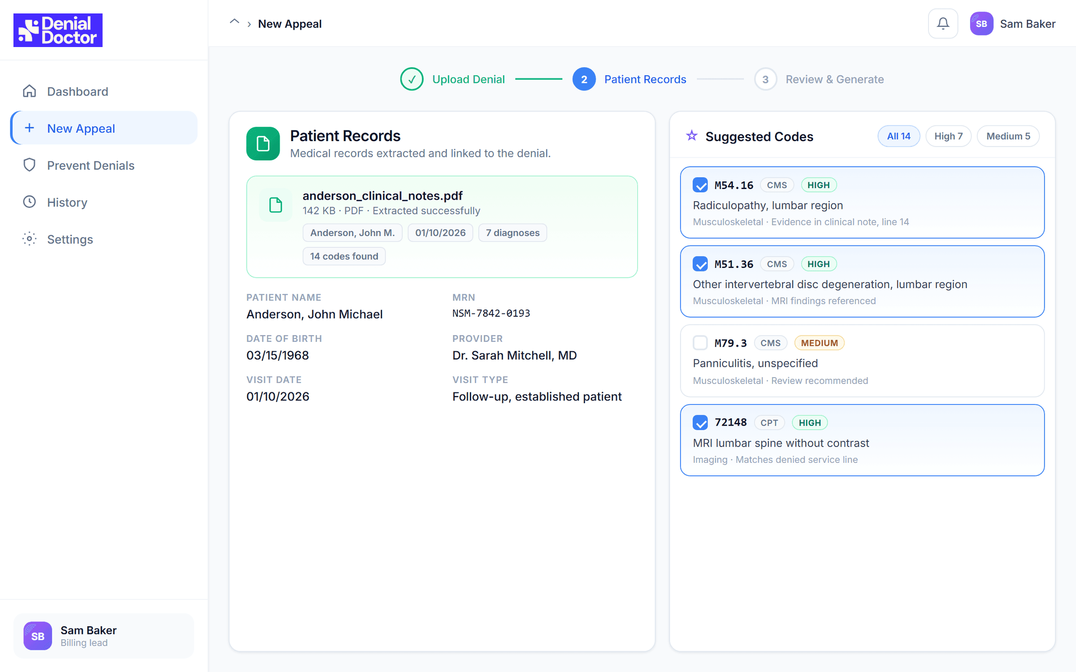
Task: Click the step 3 Review & Generate circle
Action: pyautogui.click(x=765, y=79)
